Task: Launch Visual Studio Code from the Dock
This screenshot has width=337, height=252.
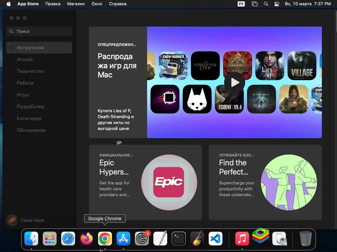Action: tap(216, 239)
